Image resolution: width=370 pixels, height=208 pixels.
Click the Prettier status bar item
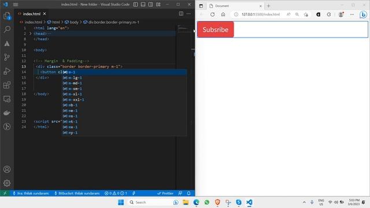pyautogui.click(x=165, y=193)
